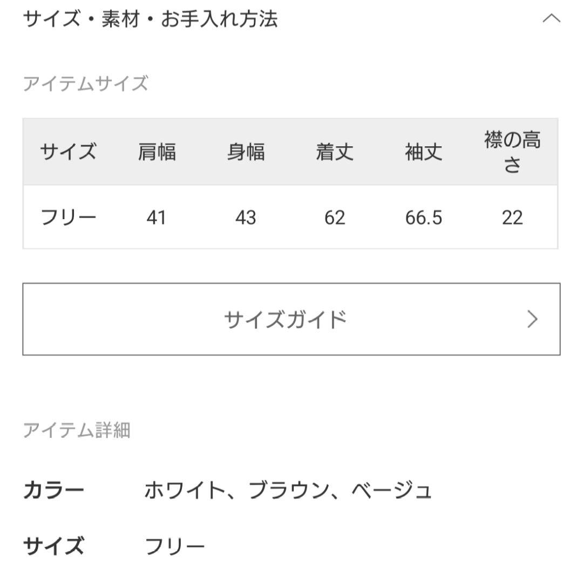This screenshot has width=583, height=583.
Task: Click the サイズ column header
Action: [x=67, y=152]
